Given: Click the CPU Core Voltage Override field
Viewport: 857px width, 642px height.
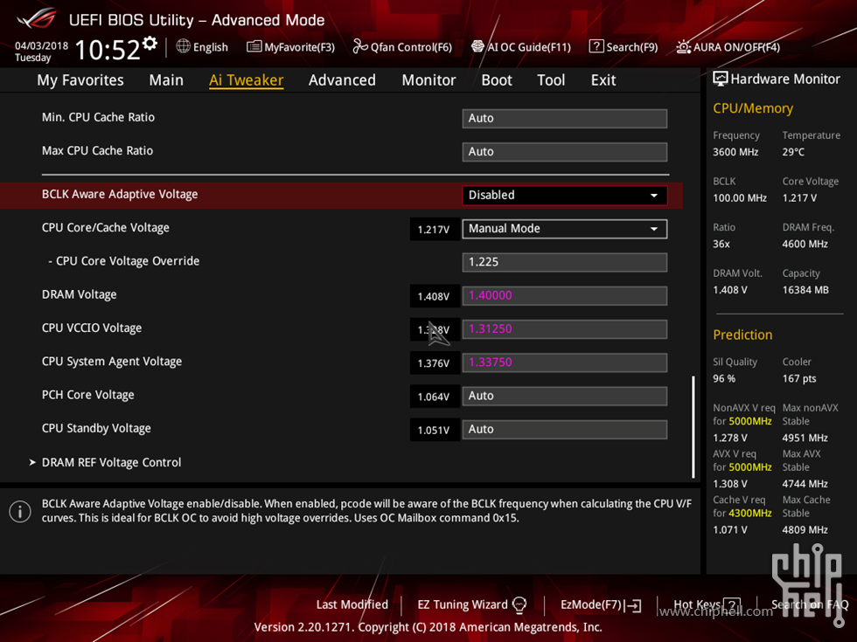Looking at the screenshot, I should click(x=564, y=262).
